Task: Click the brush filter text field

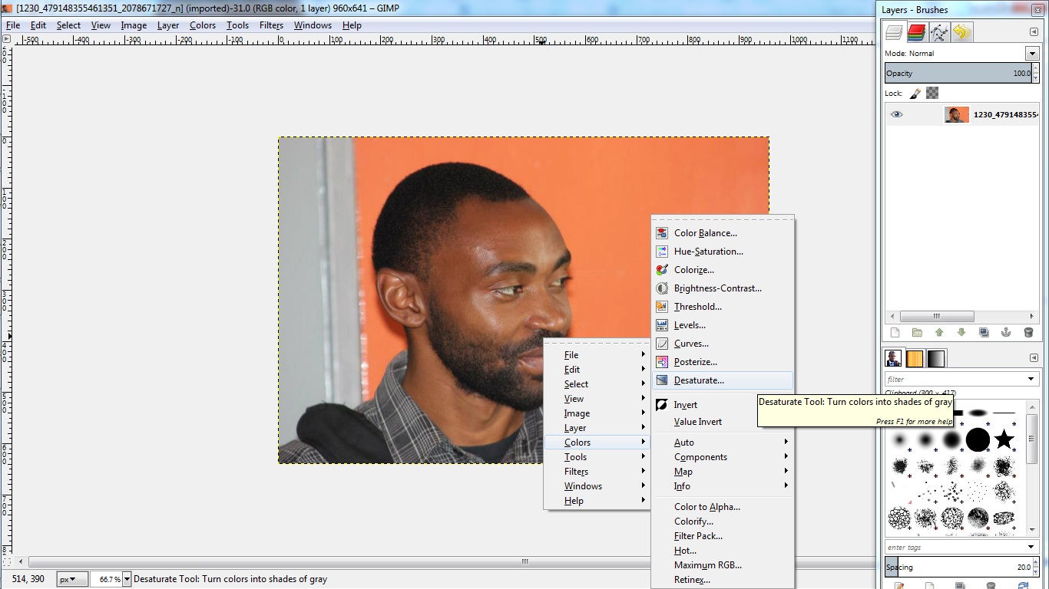Action: coord(954,379)
